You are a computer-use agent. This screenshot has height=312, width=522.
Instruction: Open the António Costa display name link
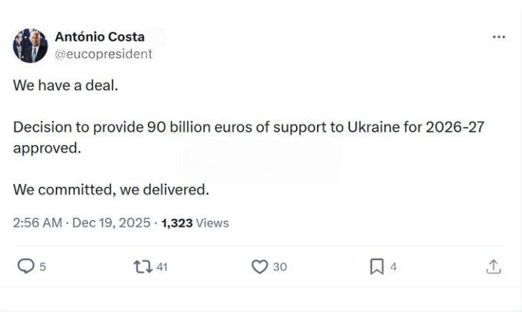tap(100, 37)
